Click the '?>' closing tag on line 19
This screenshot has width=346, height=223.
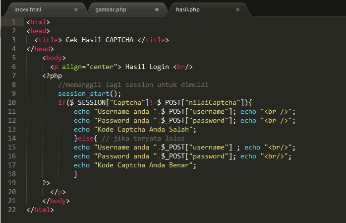(x=46, y=183)
